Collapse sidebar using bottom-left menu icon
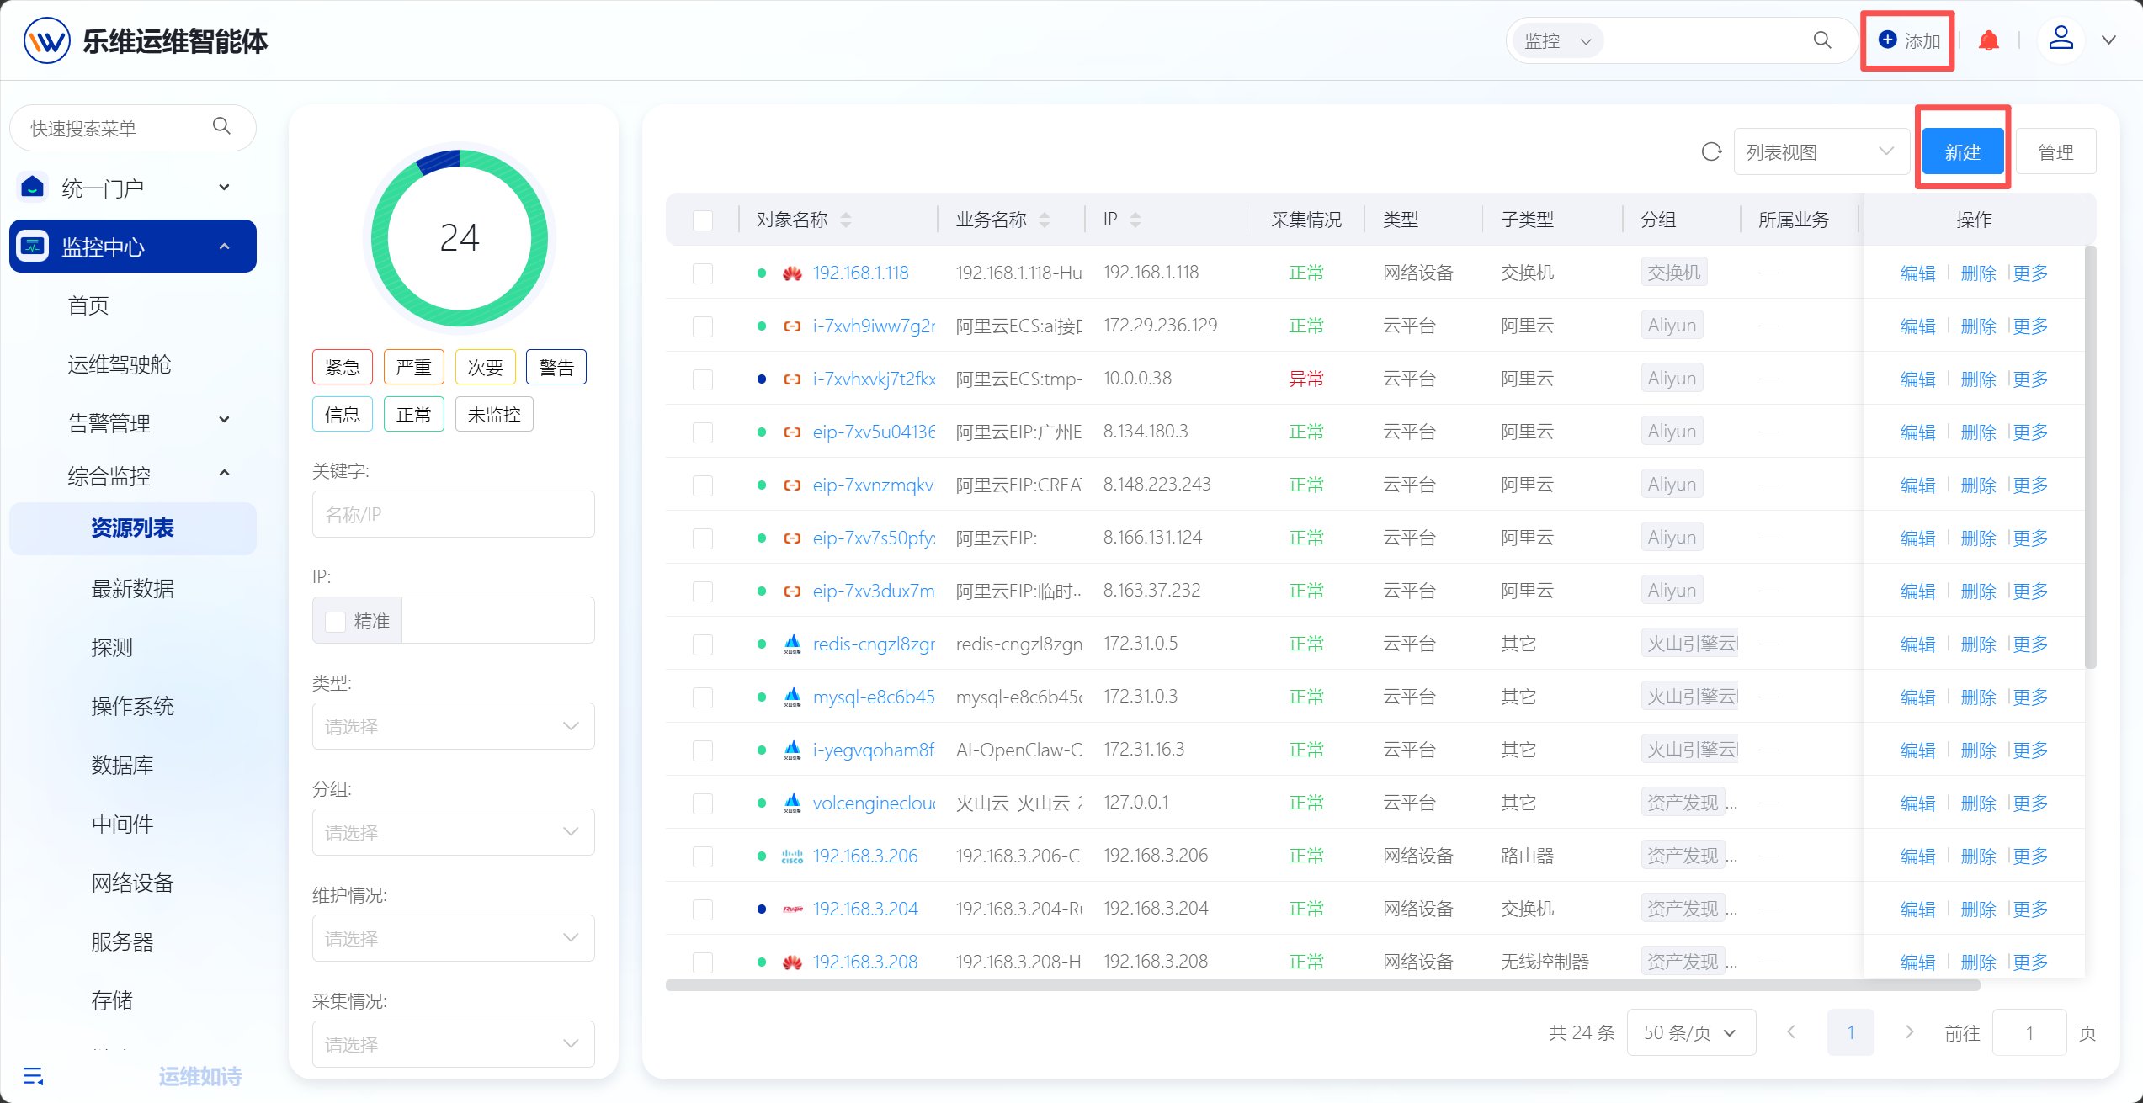 point(33,1075)
